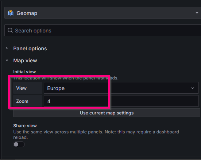201x160 pixels.
Task: Click the arrow icon in Europe View selector
Action: pyautogui.click(x=193, y=88)
